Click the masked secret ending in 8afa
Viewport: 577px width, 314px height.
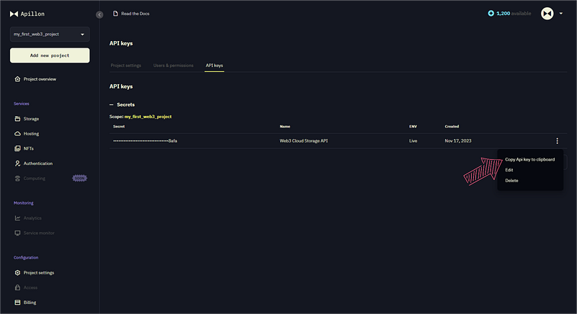tap(145, 140)
